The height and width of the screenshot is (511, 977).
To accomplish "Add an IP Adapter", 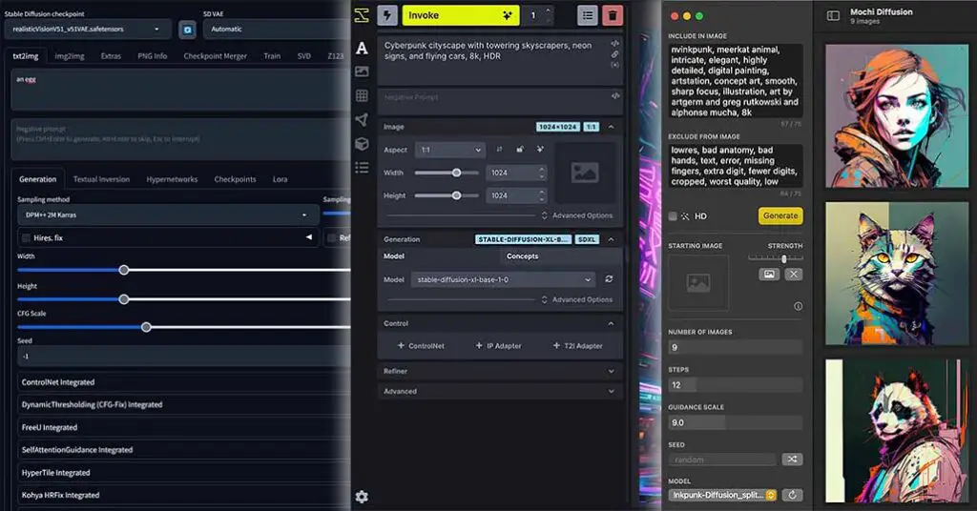I will pyautogui.click(x=498, y=345).
